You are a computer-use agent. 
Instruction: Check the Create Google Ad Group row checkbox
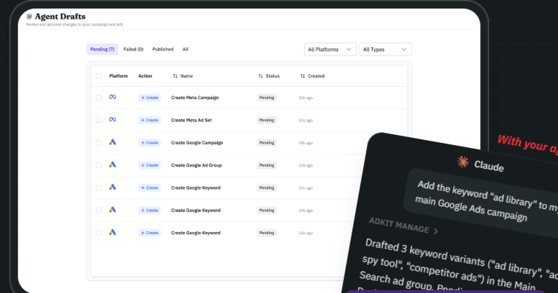click(x=99, y=165)
